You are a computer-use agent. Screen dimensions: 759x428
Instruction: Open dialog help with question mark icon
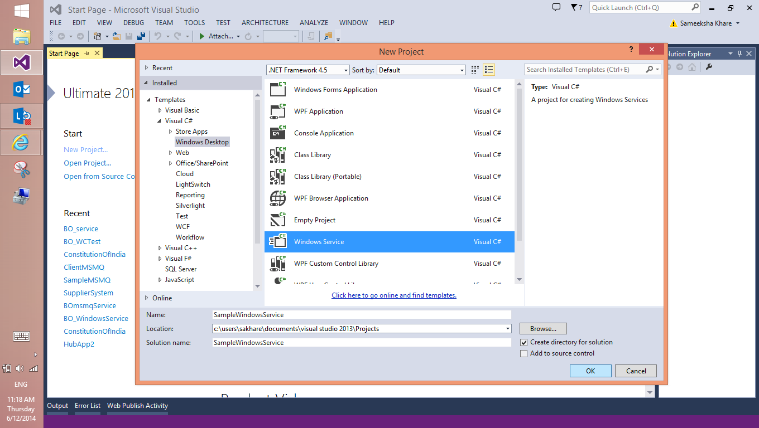tap(631, 49)
